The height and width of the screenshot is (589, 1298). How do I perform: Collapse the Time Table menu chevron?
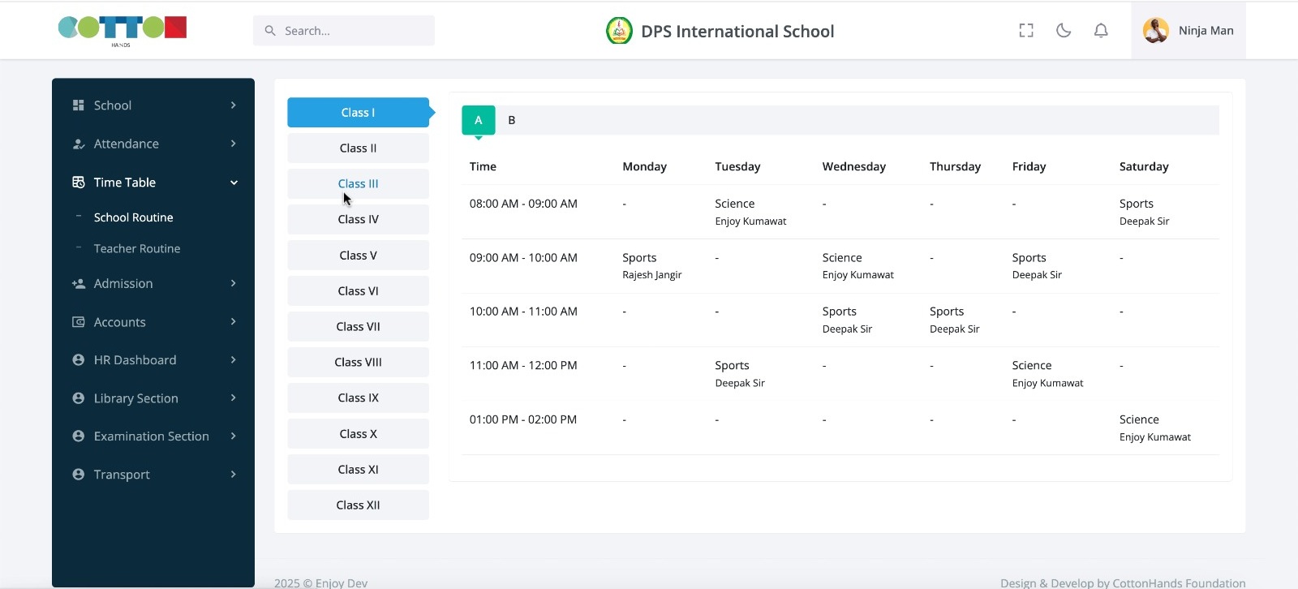click(x=234, y=183)
